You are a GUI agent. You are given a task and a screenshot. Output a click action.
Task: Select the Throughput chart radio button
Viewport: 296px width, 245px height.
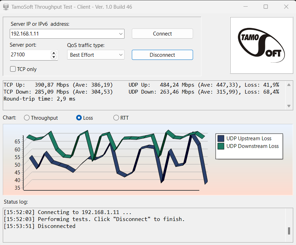(x=27, y=118)
